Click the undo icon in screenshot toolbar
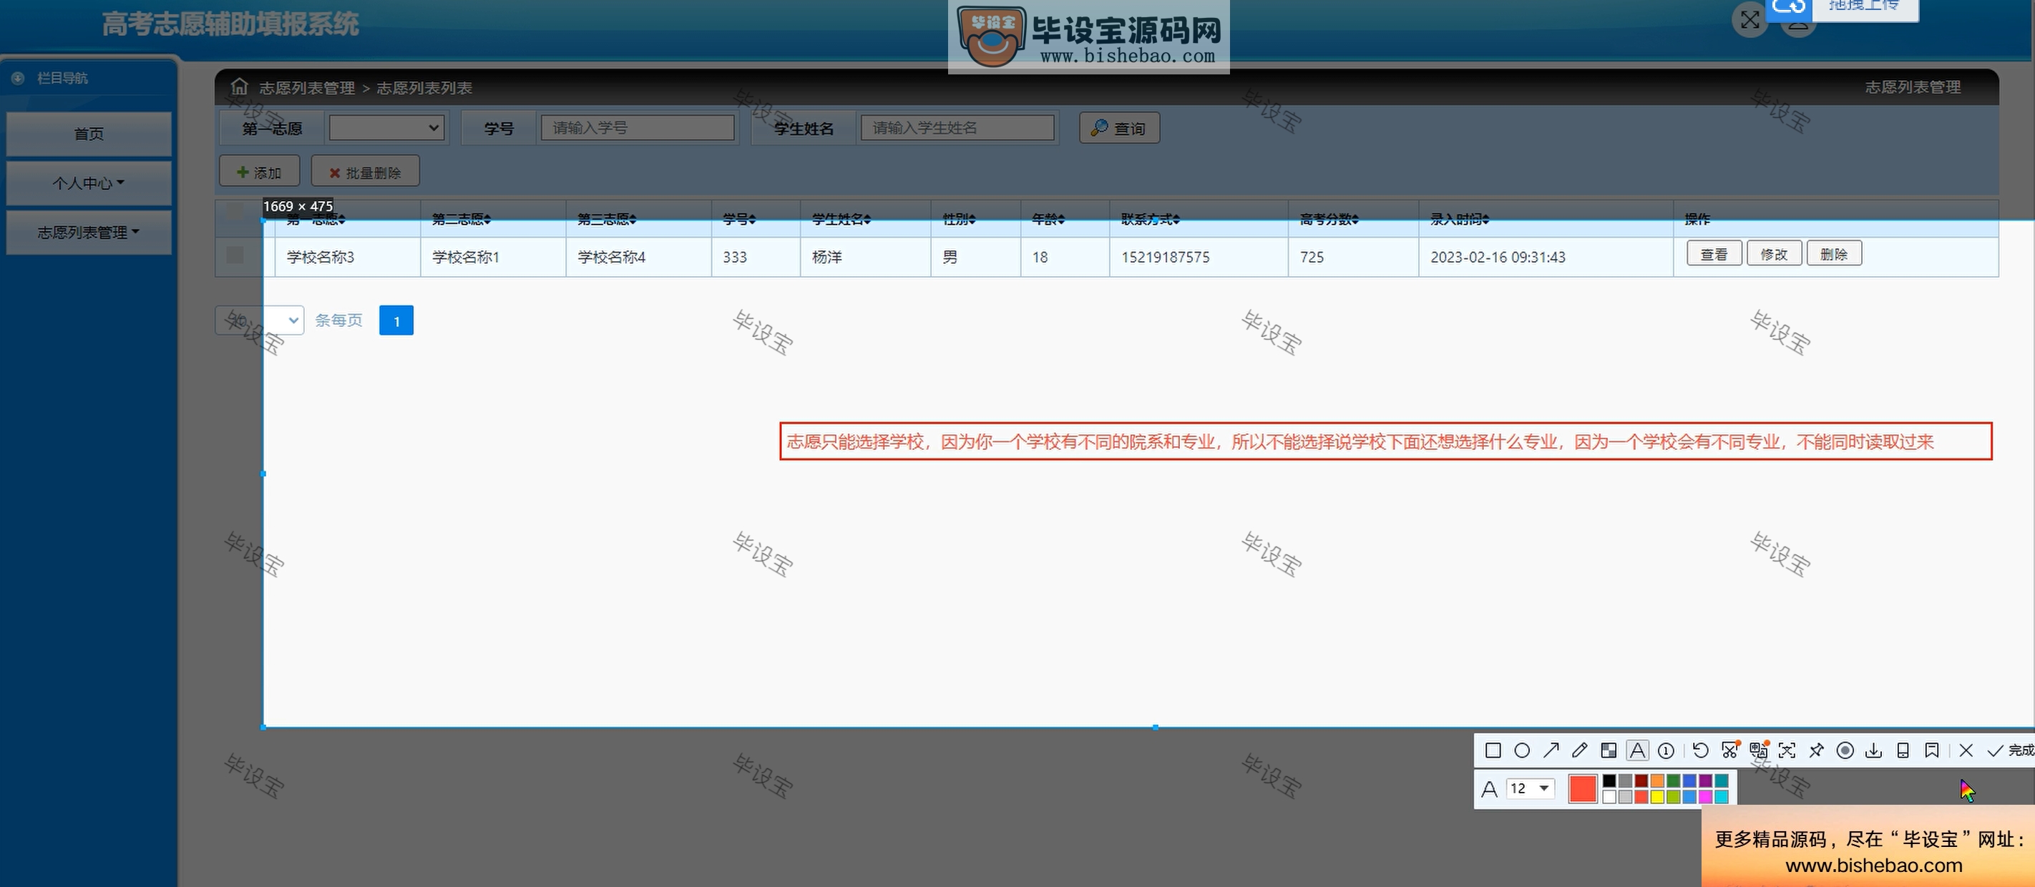Screen dimensions: 2035x887 (x=1701, y=750)
